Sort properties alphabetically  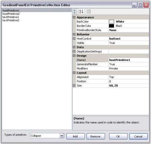pyautogui.click(x=81, y=11)
